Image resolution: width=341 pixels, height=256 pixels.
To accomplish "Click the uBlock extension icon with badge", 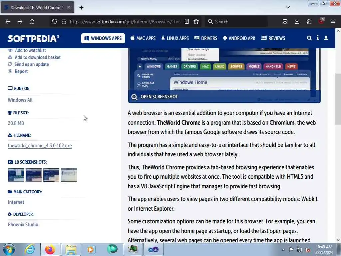I will point(321,21).
